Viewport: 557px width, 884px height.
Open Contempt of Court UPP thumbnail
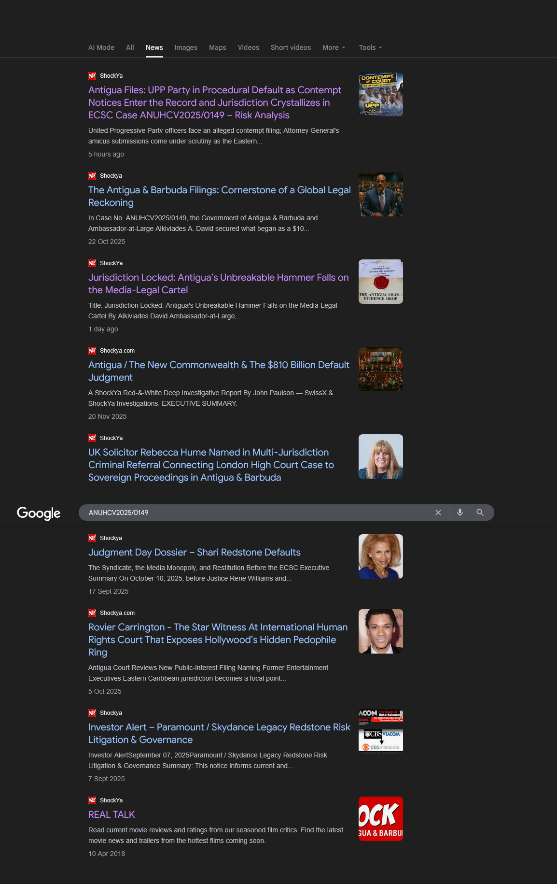pyautogui.click(x=381, y=94)
